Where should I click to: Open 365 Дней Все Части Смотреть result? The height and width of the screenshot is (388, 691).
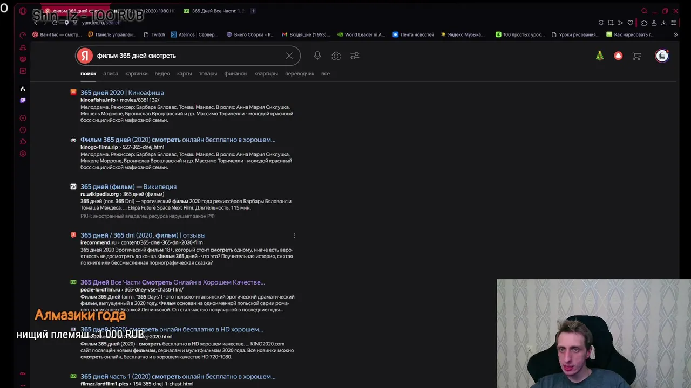(x=173, y=282)
